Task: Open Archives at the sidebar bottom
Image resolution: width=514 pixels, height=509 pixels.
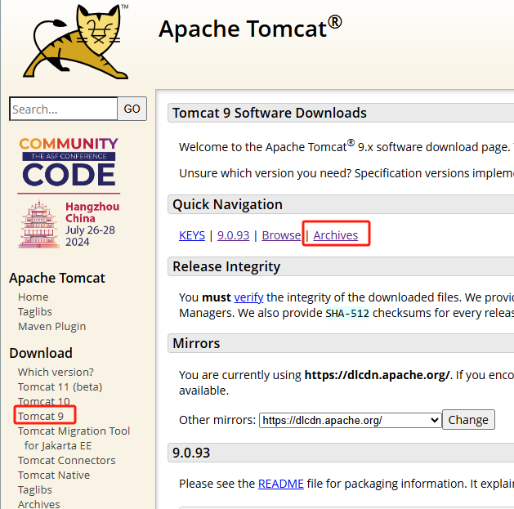Action: [39, 504]
